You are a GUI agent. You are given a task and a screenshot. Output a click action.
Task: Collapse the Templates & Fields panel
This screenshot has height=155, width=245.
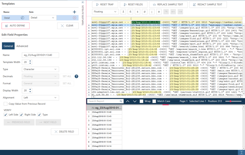click(83, 2)
